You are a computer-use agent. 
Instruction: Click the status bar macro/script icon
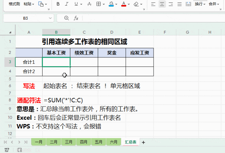[7, 150]
